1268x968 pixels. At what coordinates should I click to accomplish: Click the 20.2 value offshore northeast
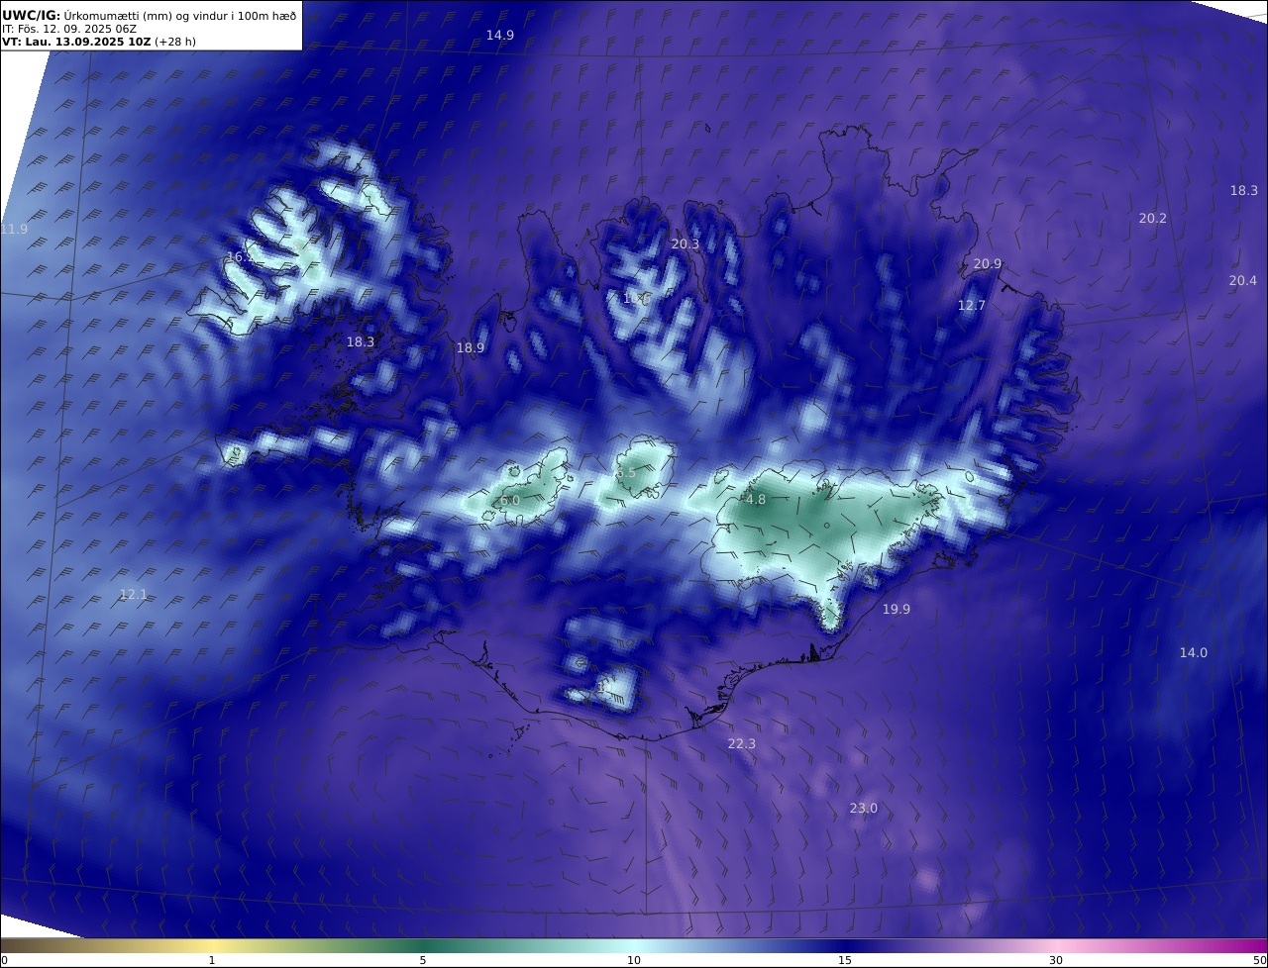pos(1152,219)
